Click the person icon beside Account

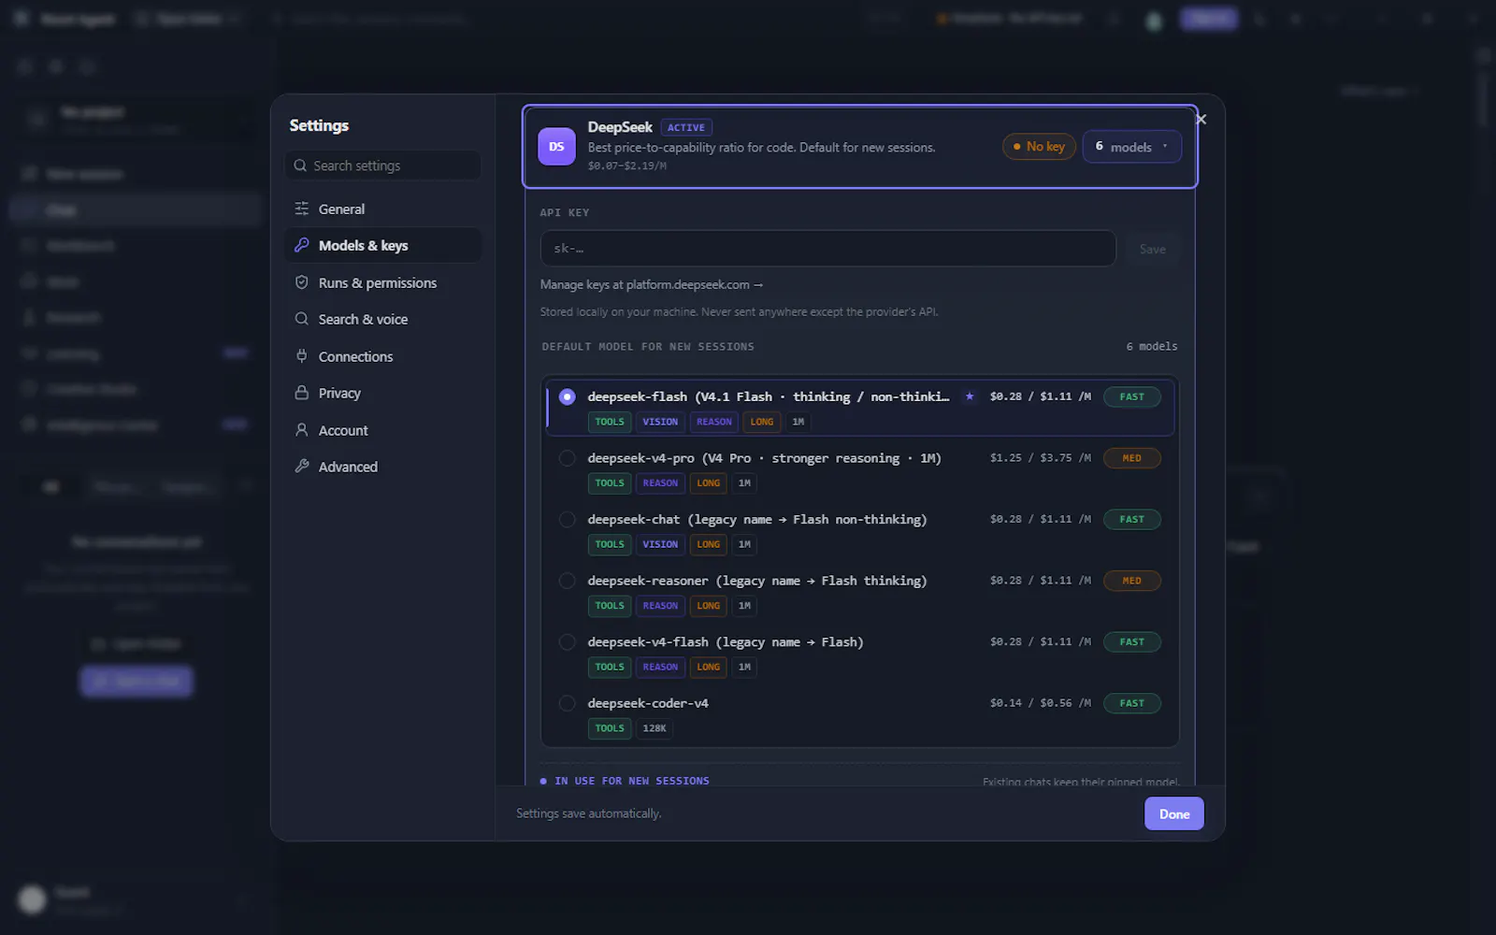pyautogui.click(x=301, y=430)
